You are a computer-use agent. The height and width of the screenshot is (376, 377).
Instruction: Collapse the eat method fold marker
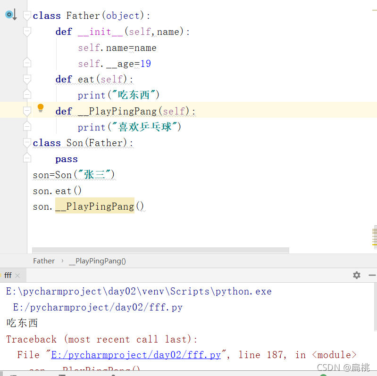[27, 79]
